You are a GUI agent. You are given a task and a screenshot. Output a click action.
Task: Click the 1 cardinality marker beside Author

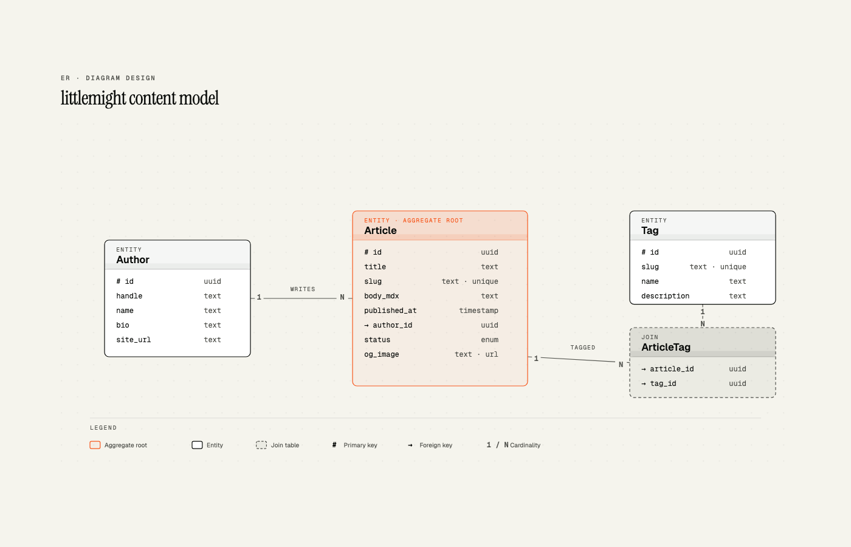259,297
